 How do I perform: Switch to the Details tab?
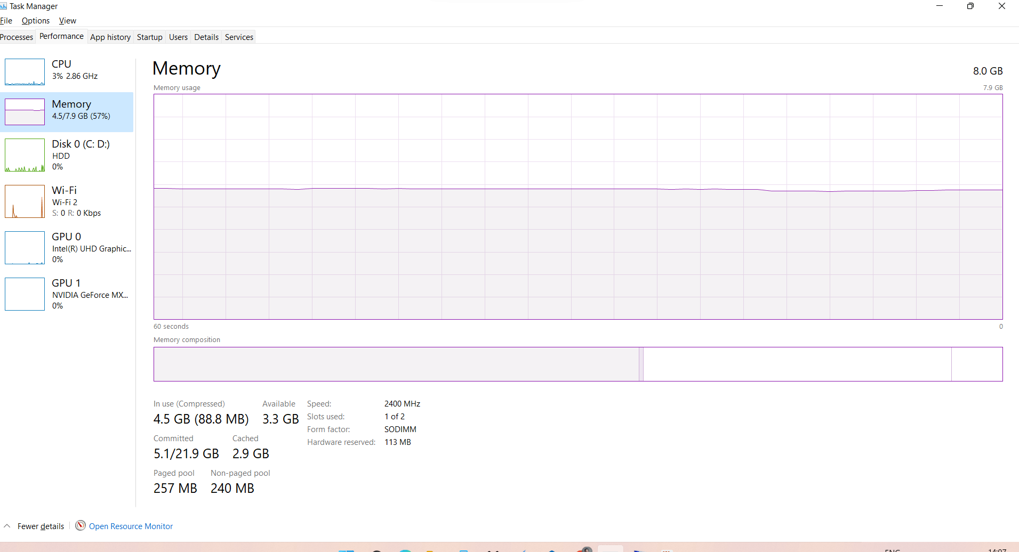pos(206,37)
